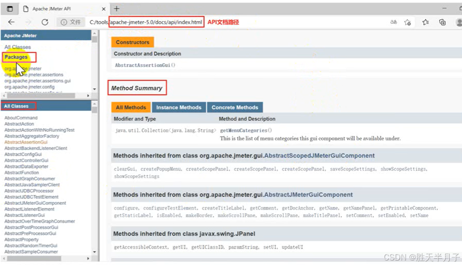Image resolution: width=462 pixels, height=265 pixels.
Task: Click the getMenuCategories() method link
Action: point(246,130)
